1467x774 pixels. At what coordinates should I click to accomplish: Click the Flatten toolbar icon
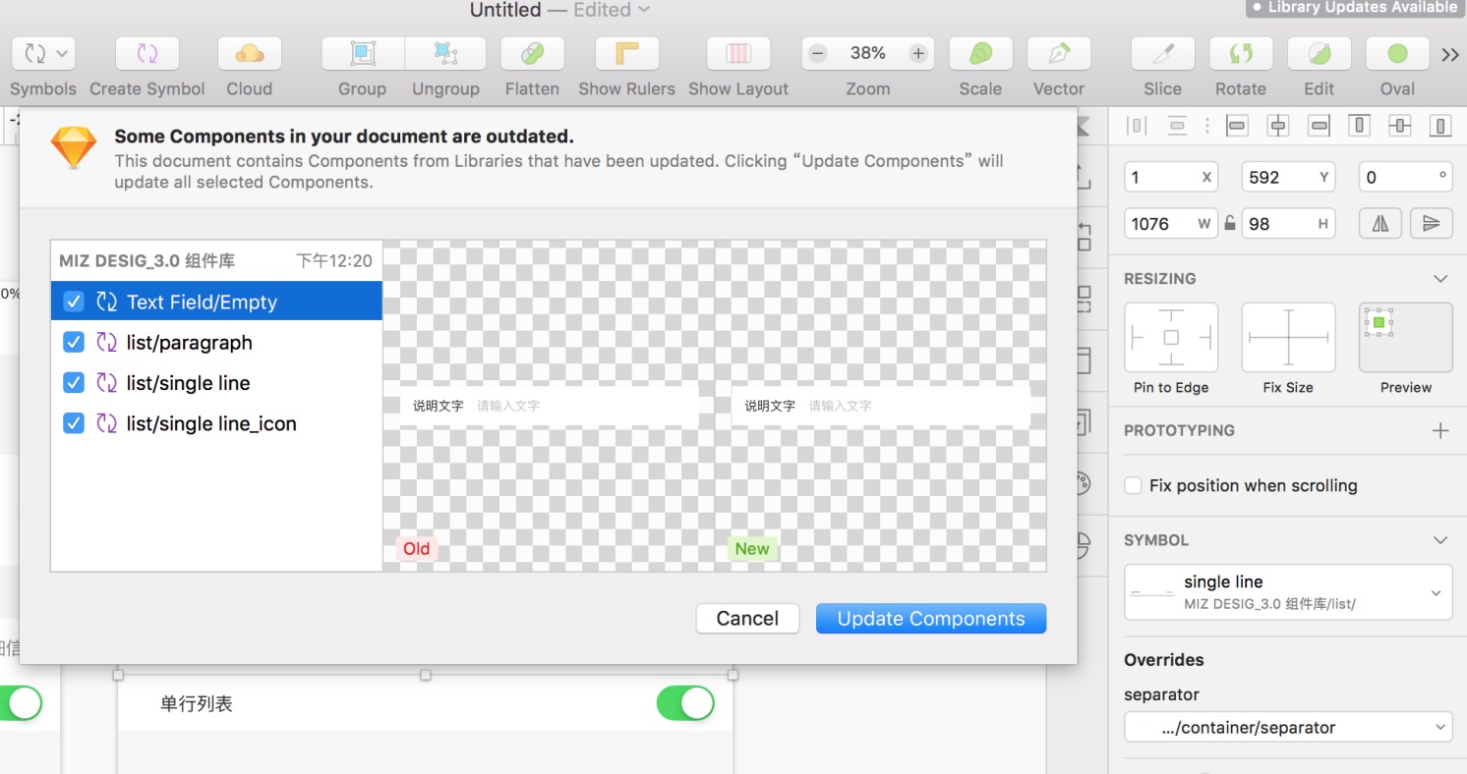[532, 53]
